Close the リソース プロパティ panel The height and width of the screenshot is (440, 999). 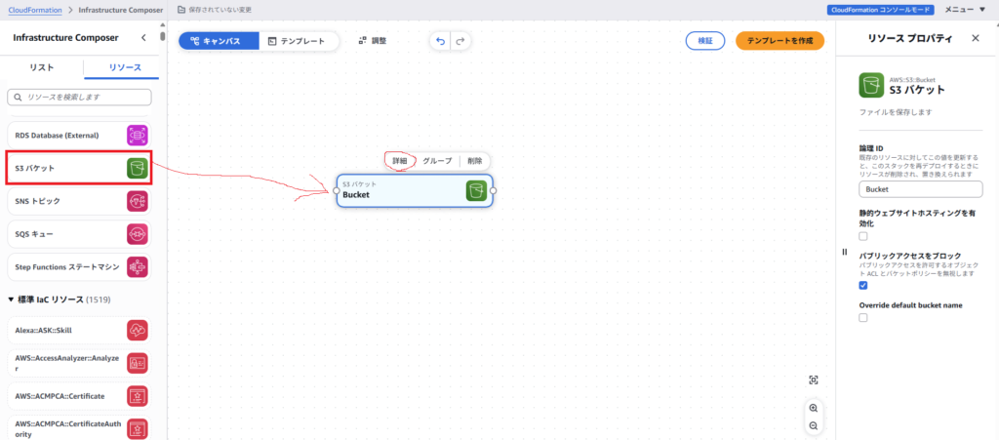976,38
